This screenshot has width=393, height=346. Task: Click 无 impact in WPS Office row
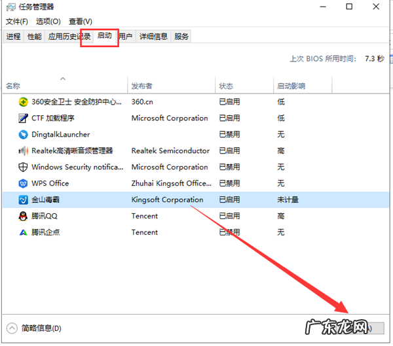pos(281,183)
